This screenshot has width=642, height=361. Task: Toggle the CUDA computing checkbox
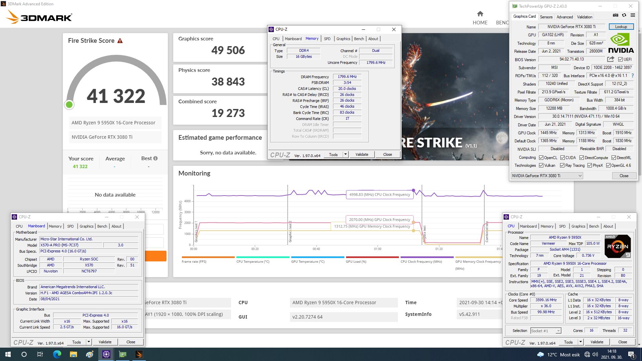pos(562,158)
